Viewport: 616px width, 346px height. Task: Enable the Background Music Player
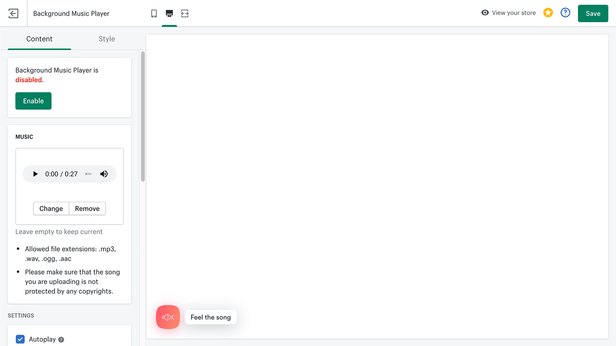(33, 101)
